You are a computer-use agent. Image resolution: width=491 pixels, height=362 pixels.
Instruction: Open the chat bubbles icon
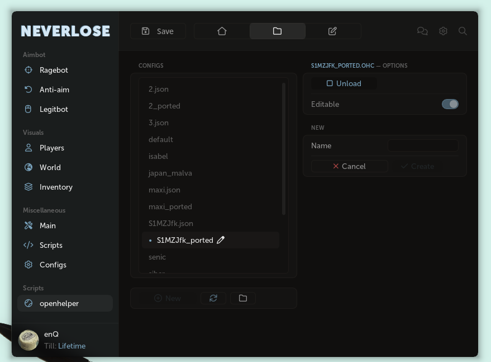[422, 31]
